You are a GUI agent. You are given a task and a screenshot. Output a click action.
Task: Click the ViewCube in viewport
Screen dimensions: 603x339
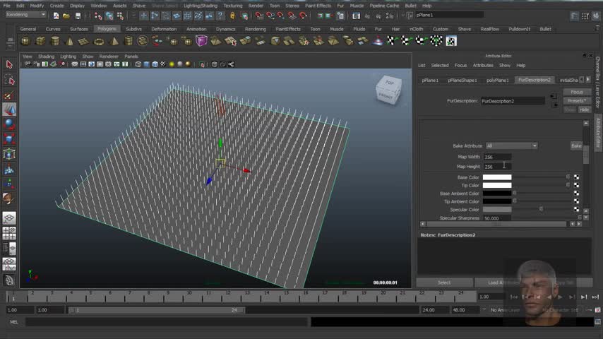click(x=388, y=89)
